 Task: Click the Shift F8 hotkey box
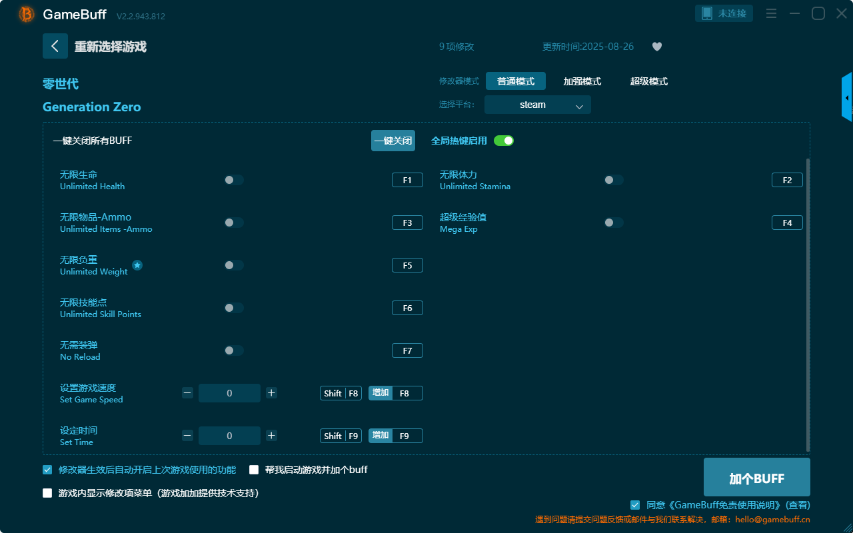(341, 393)
